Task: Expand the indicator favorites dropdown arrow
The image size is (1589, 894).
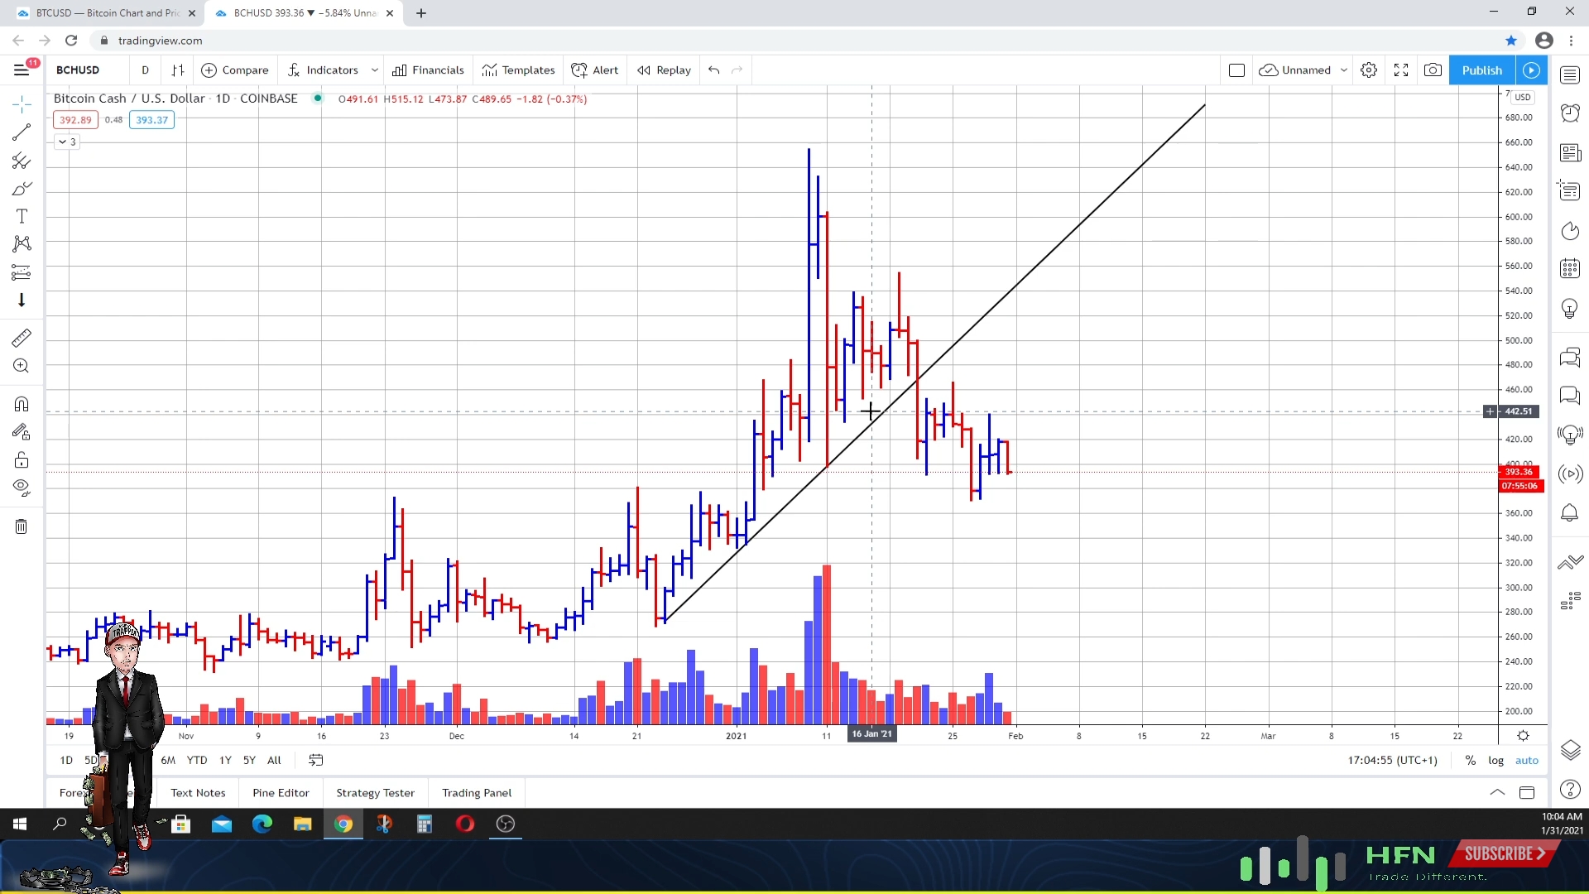Action: coord(375,70)
